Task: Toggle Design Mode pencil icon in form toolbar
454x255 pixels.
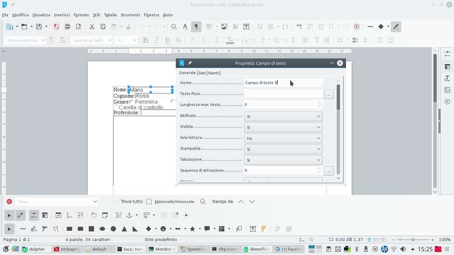Action: 20,215
